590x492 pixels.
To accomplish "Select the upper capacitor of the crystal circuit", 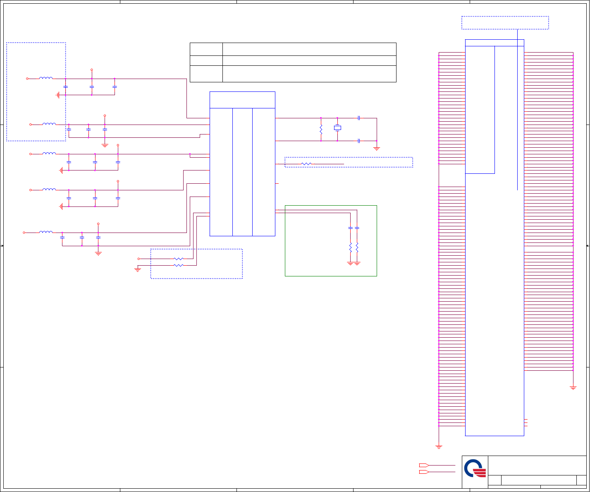I will point(358,118).
